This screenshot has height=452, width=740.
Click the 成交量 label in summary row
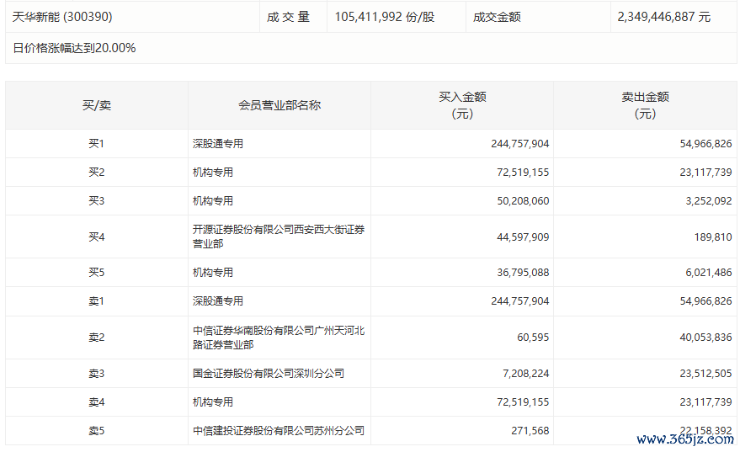tap(289, 17)
